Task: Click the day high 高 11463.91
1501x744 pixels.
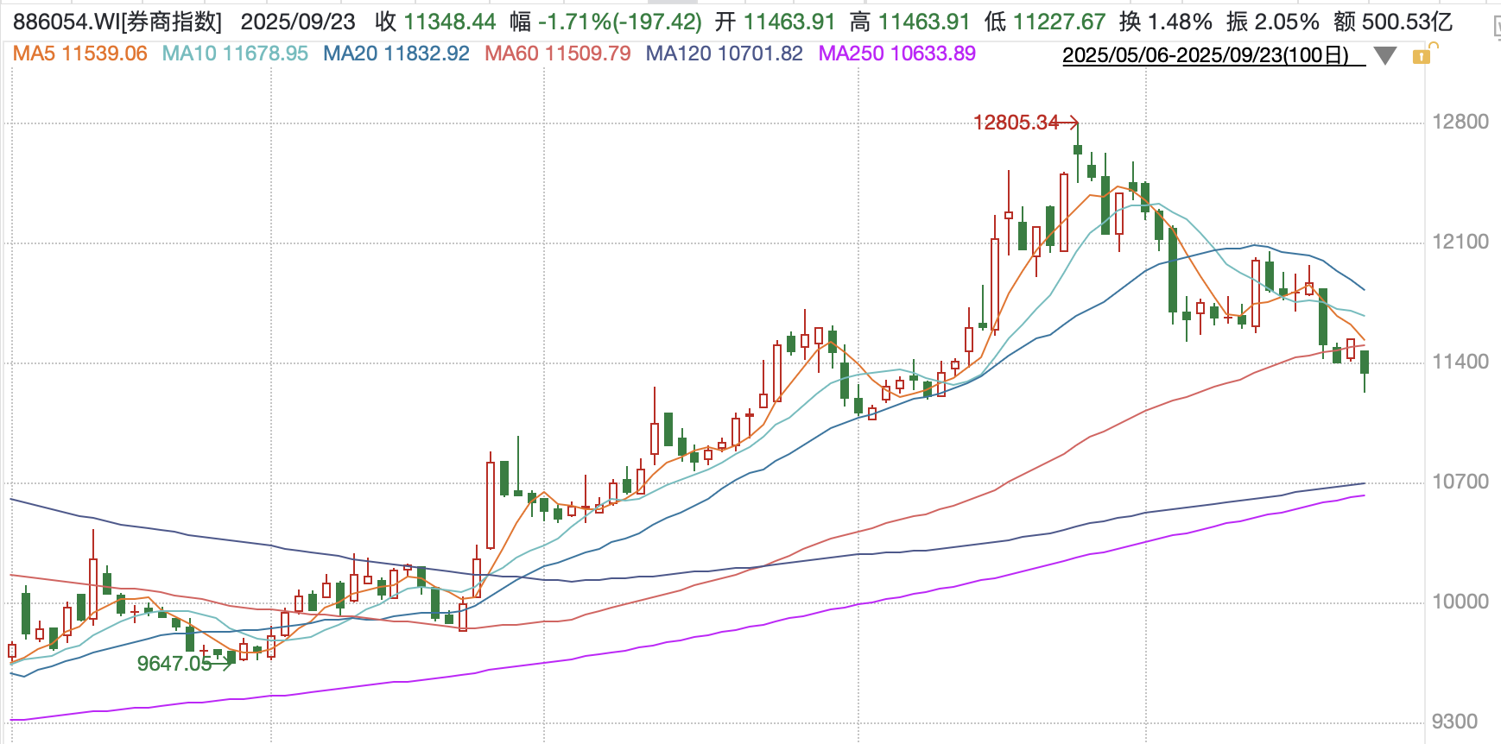Action: pos(909,22)
